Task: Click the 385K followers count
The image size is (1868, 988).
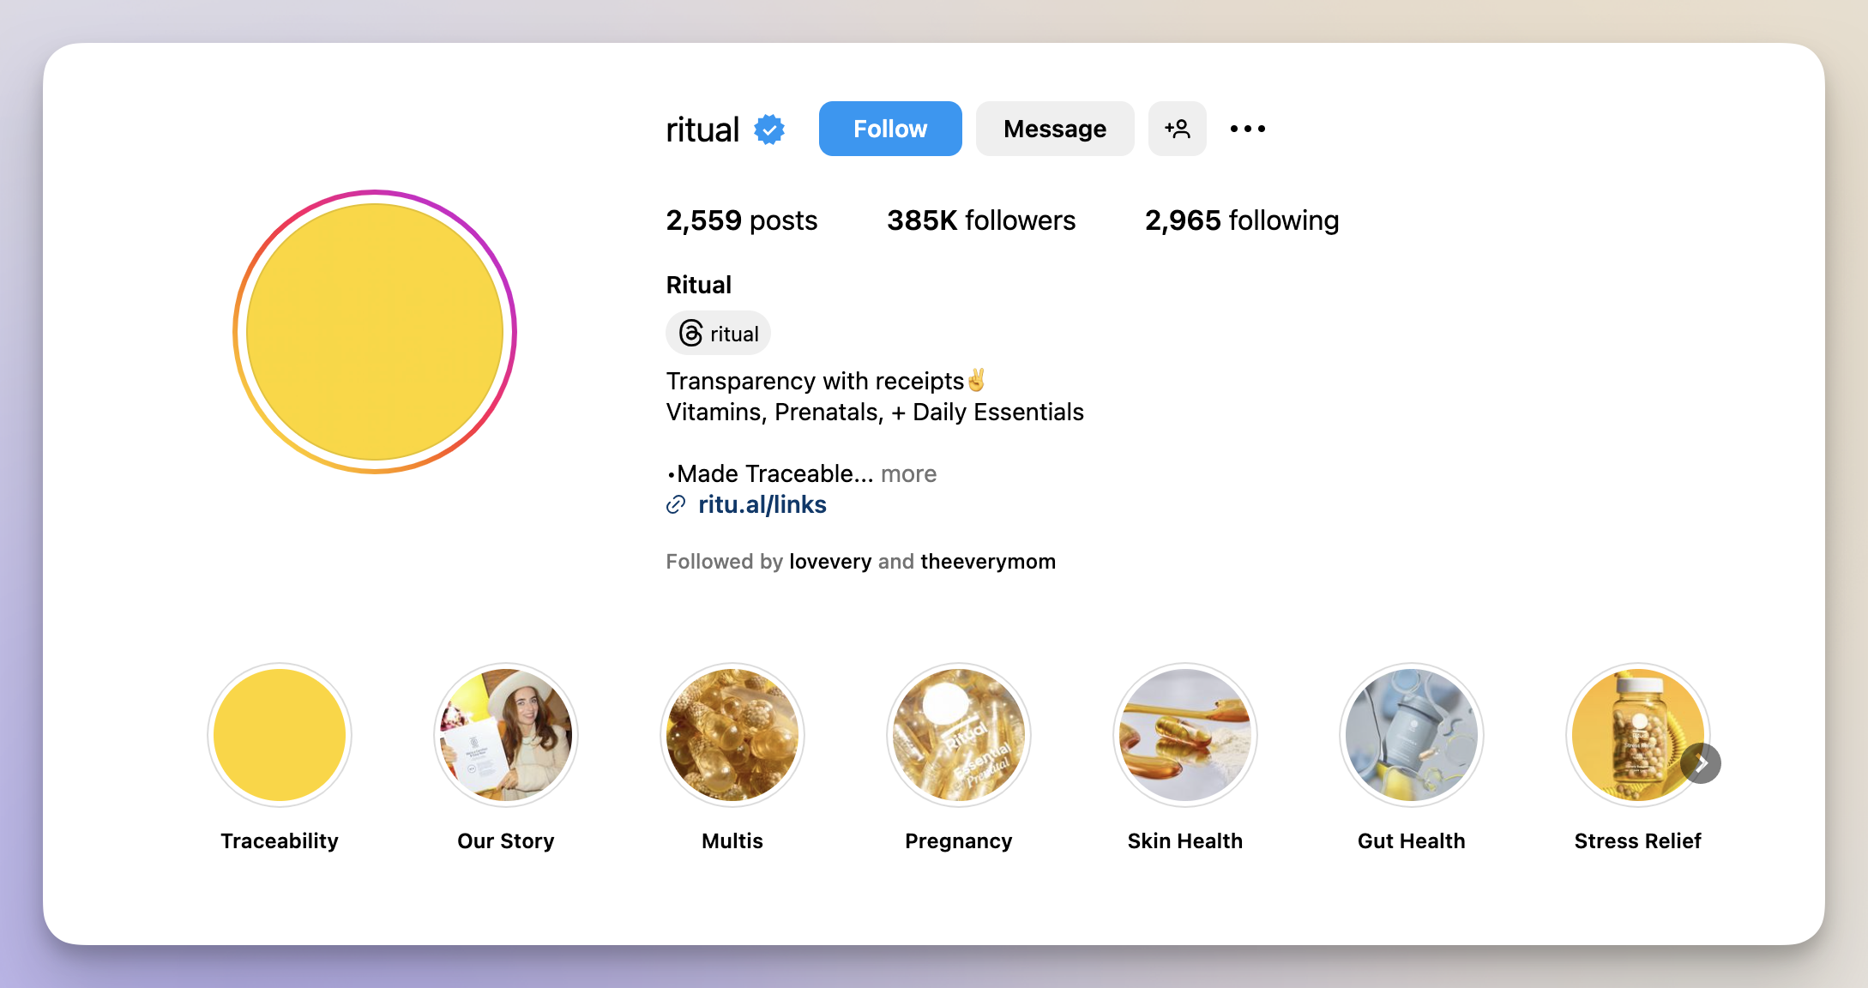Action: click(964, 220)
